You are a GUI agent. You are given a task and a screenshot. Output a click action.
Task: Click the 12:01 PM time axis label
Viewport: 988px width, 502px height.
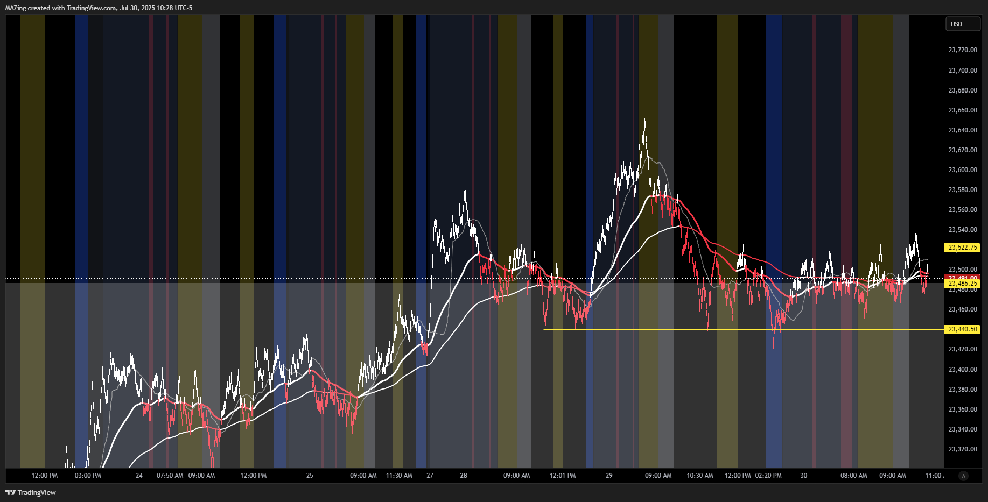pos(563,476)
